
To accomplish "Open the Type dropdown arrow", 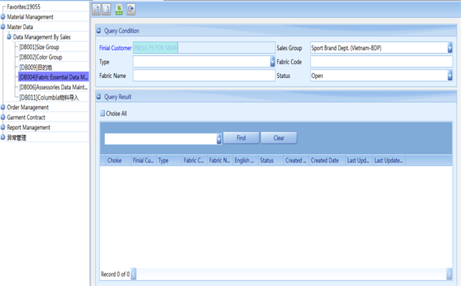I will 272,62.
